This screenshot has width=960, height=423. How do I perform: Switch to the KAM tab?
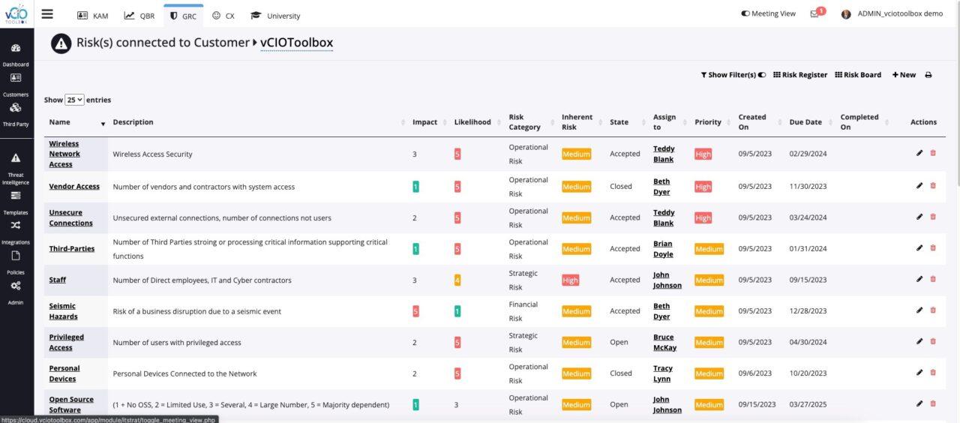coord(93,16)
